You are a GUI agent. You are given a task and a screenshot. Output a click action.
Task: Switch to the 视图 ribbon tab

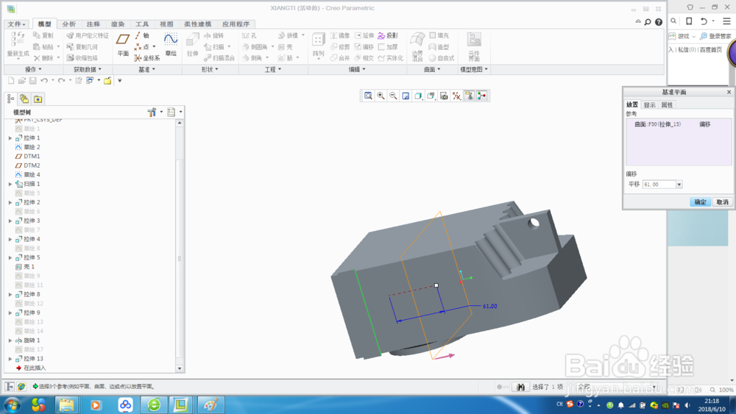click(166, 24)
